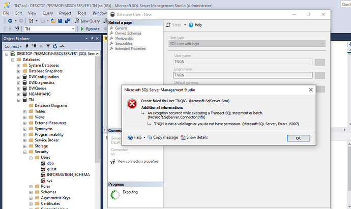Expand the System Databases node
Screen dimensions: 351x209
19,66
